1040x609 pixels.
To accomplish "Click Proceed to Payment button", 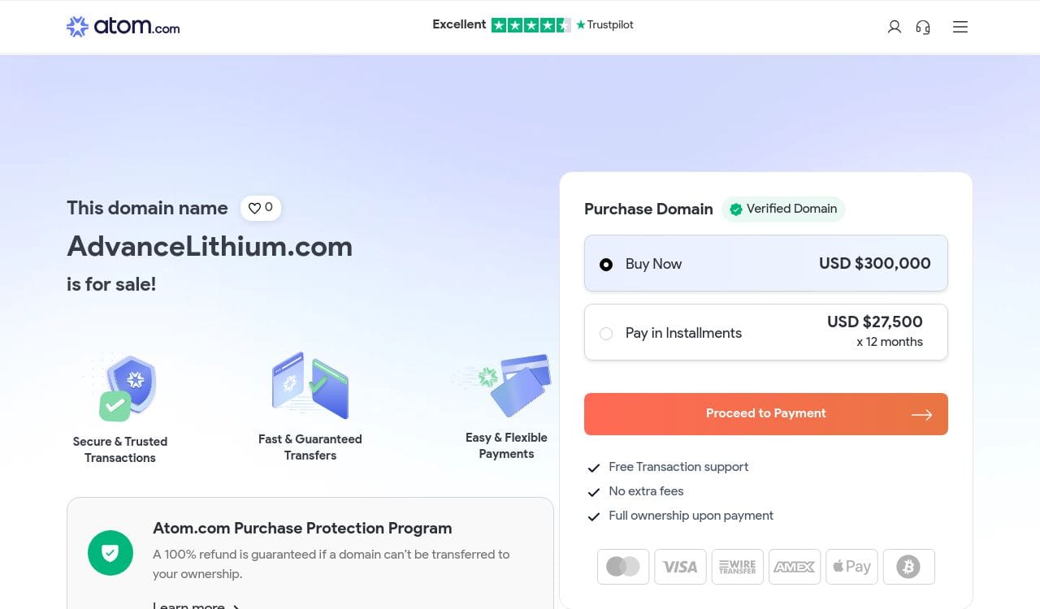I will [x=765, y=414].
